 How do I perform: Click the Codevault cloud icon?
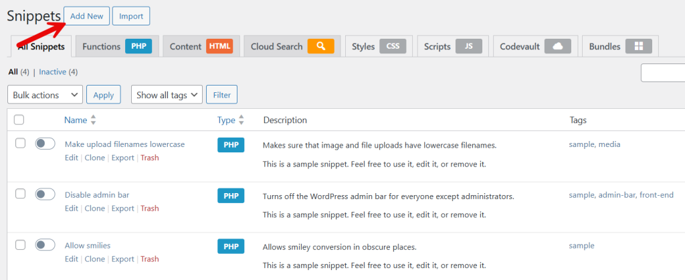coord(557,47)
